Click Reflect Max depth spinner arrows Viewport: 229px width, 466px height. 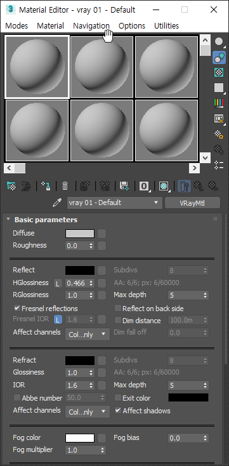(x=206, y=295)
